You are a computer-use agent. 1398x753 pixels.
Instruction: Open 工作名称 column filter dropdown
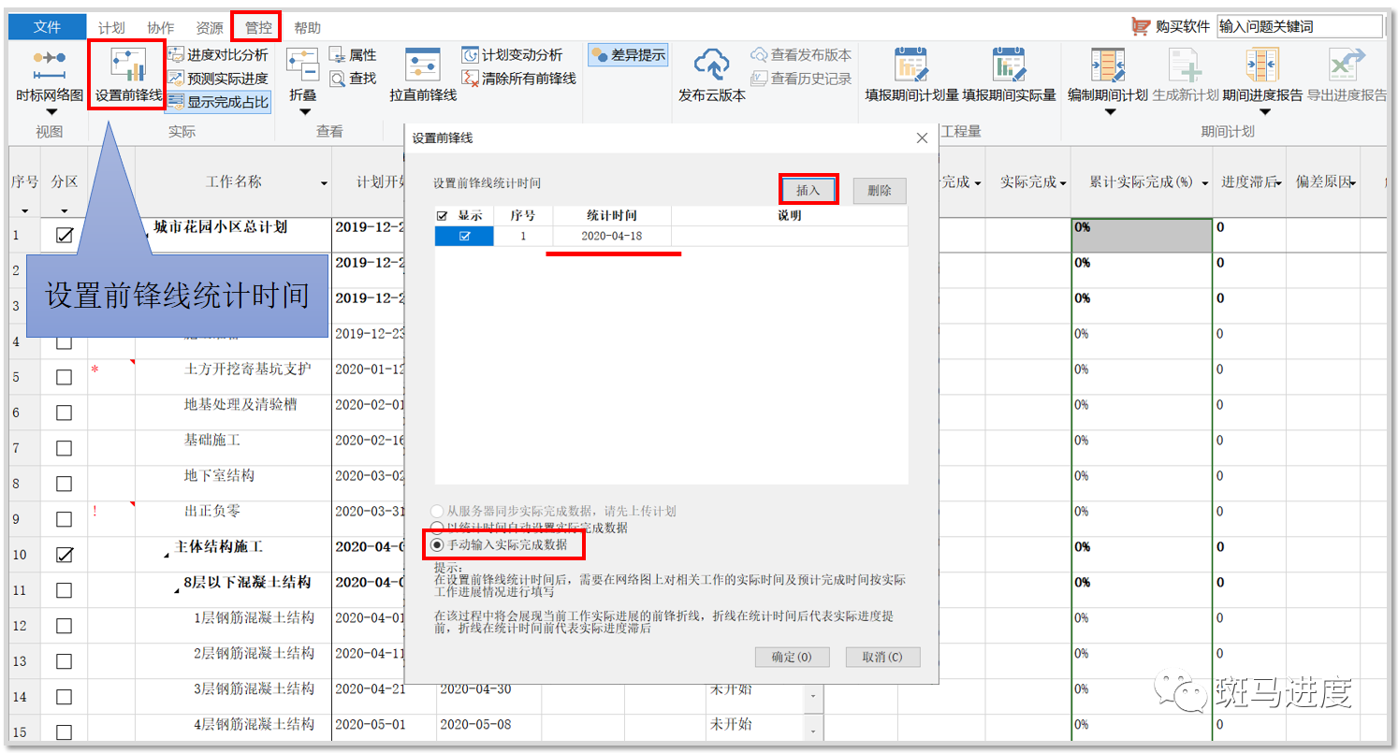click(324, 183)
